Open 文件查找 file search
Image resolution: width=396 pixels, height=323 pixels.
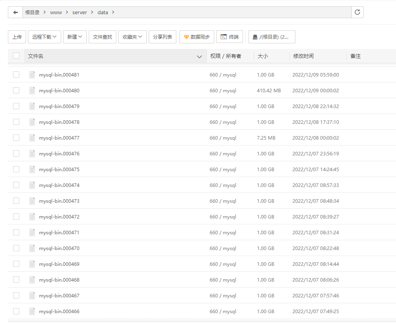103,37
